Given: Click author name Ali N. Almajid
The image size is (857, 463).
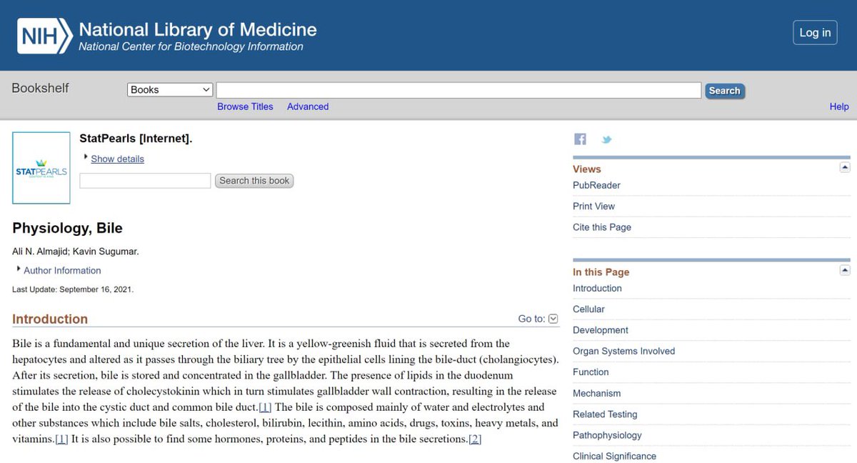Looking at the screenshot, I should [x=39, y=252].
